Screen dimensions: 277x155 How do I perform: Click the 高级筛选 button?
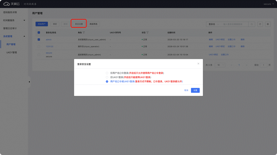94,24
